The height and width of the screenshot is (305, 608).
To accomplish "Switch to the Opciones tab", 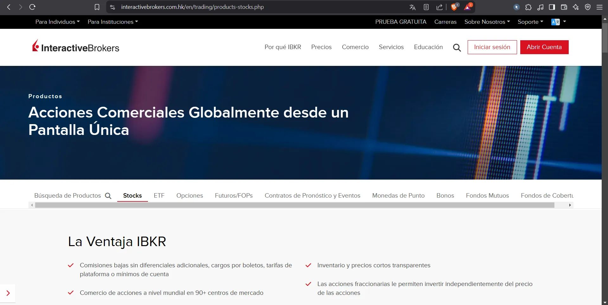I will 190,196.
